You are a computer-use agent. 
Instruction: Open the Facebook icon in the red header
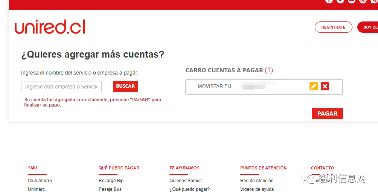(x=329, y=1)
